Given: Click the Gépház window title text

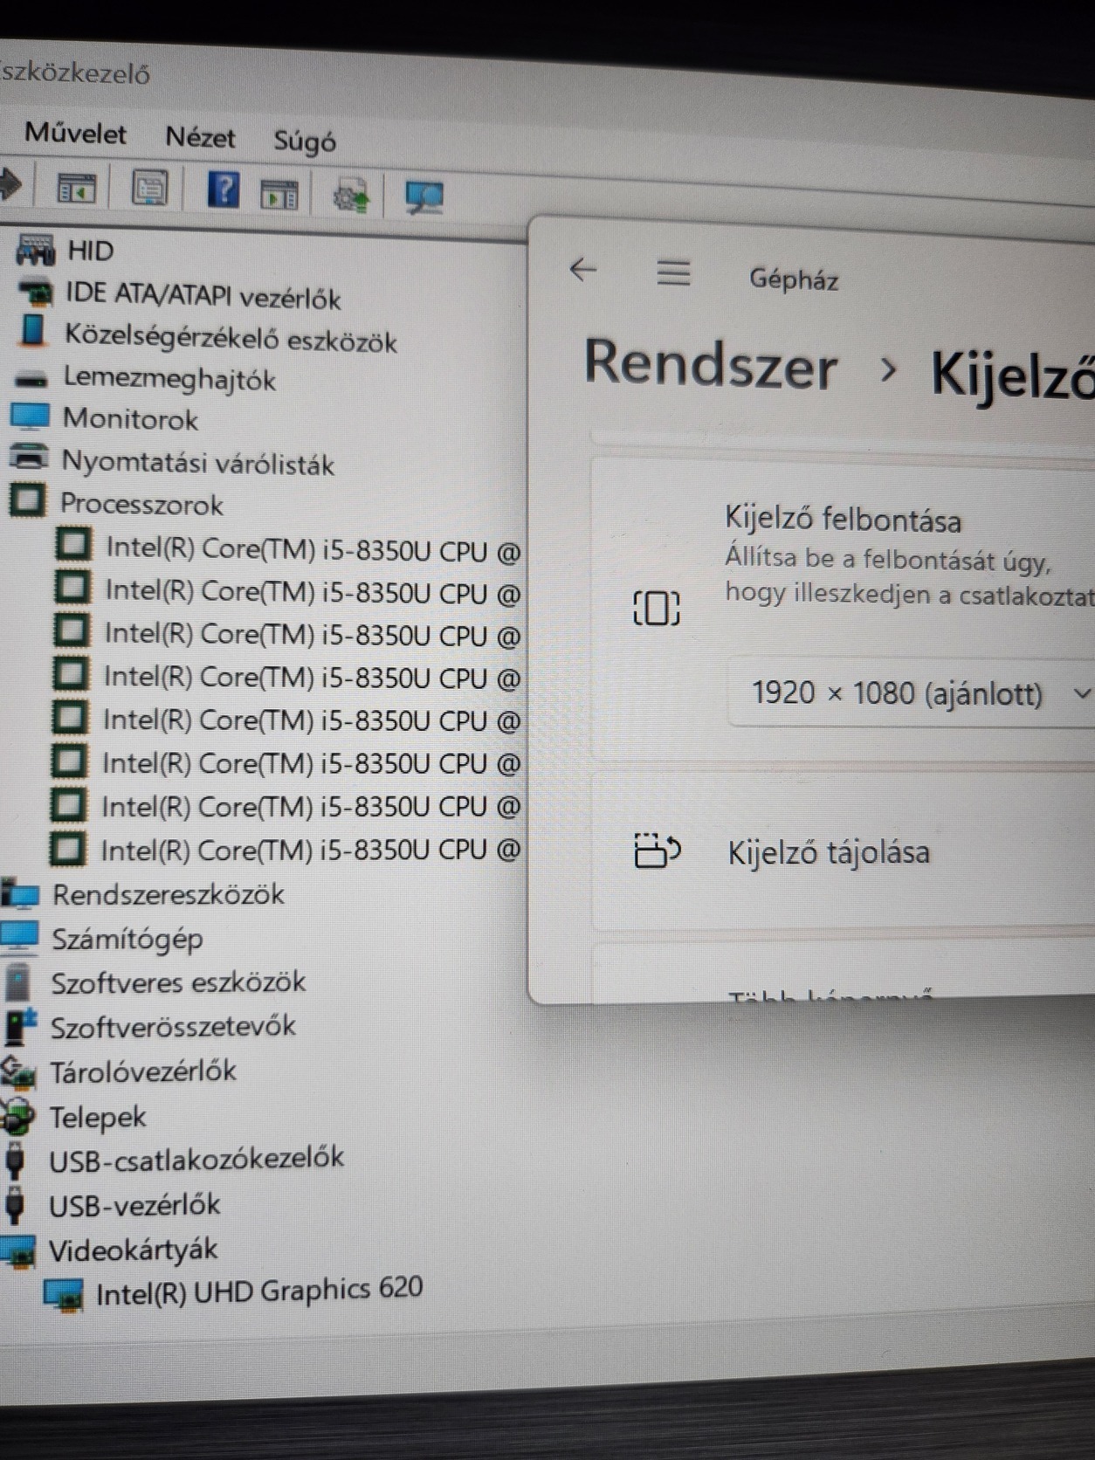Looking at the screenshot, I should click(794, 279).
